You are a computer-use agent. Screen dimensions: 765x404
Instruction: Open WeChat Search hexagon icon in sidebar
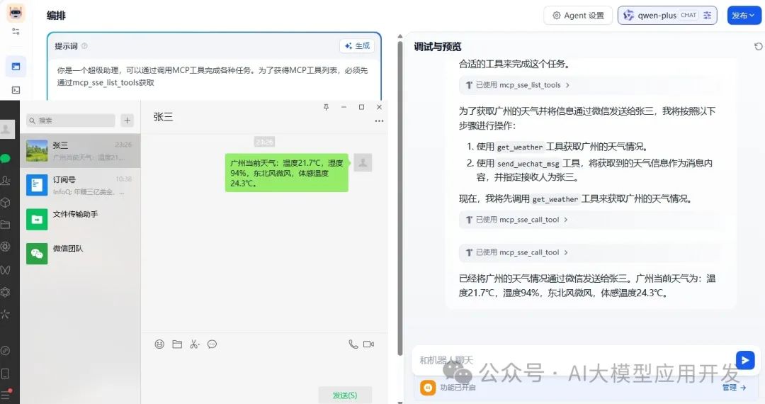coord(6,292)
